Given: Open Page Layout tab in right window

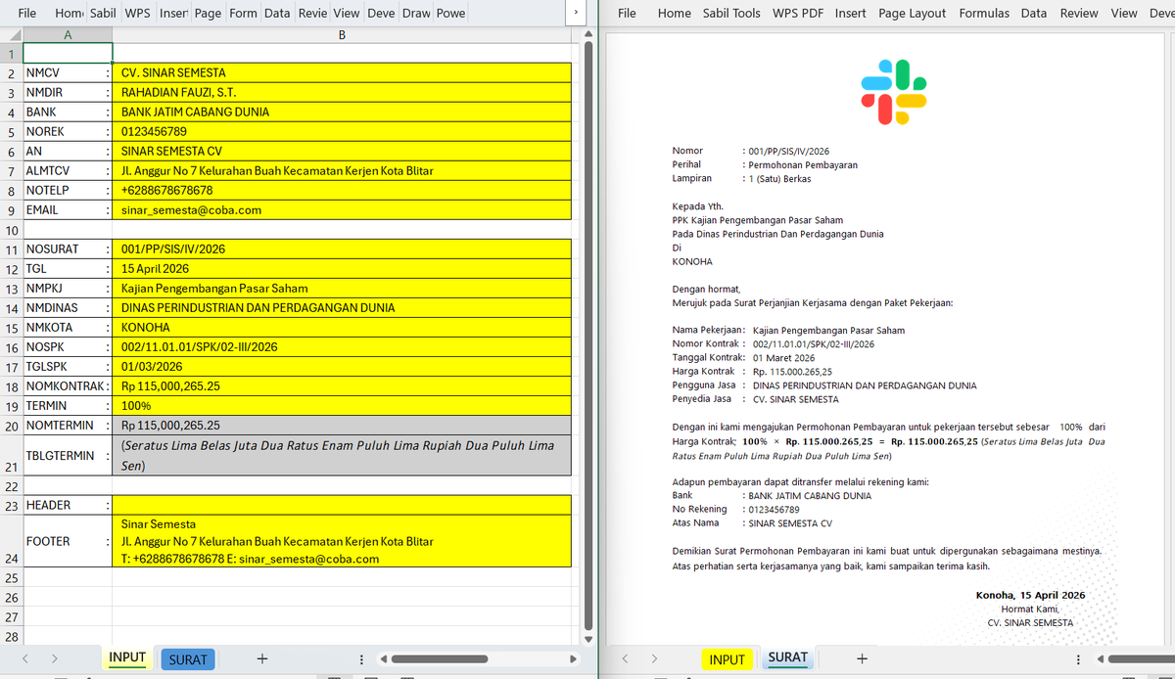Looking at the screenshot, I should tap(913, 13).
